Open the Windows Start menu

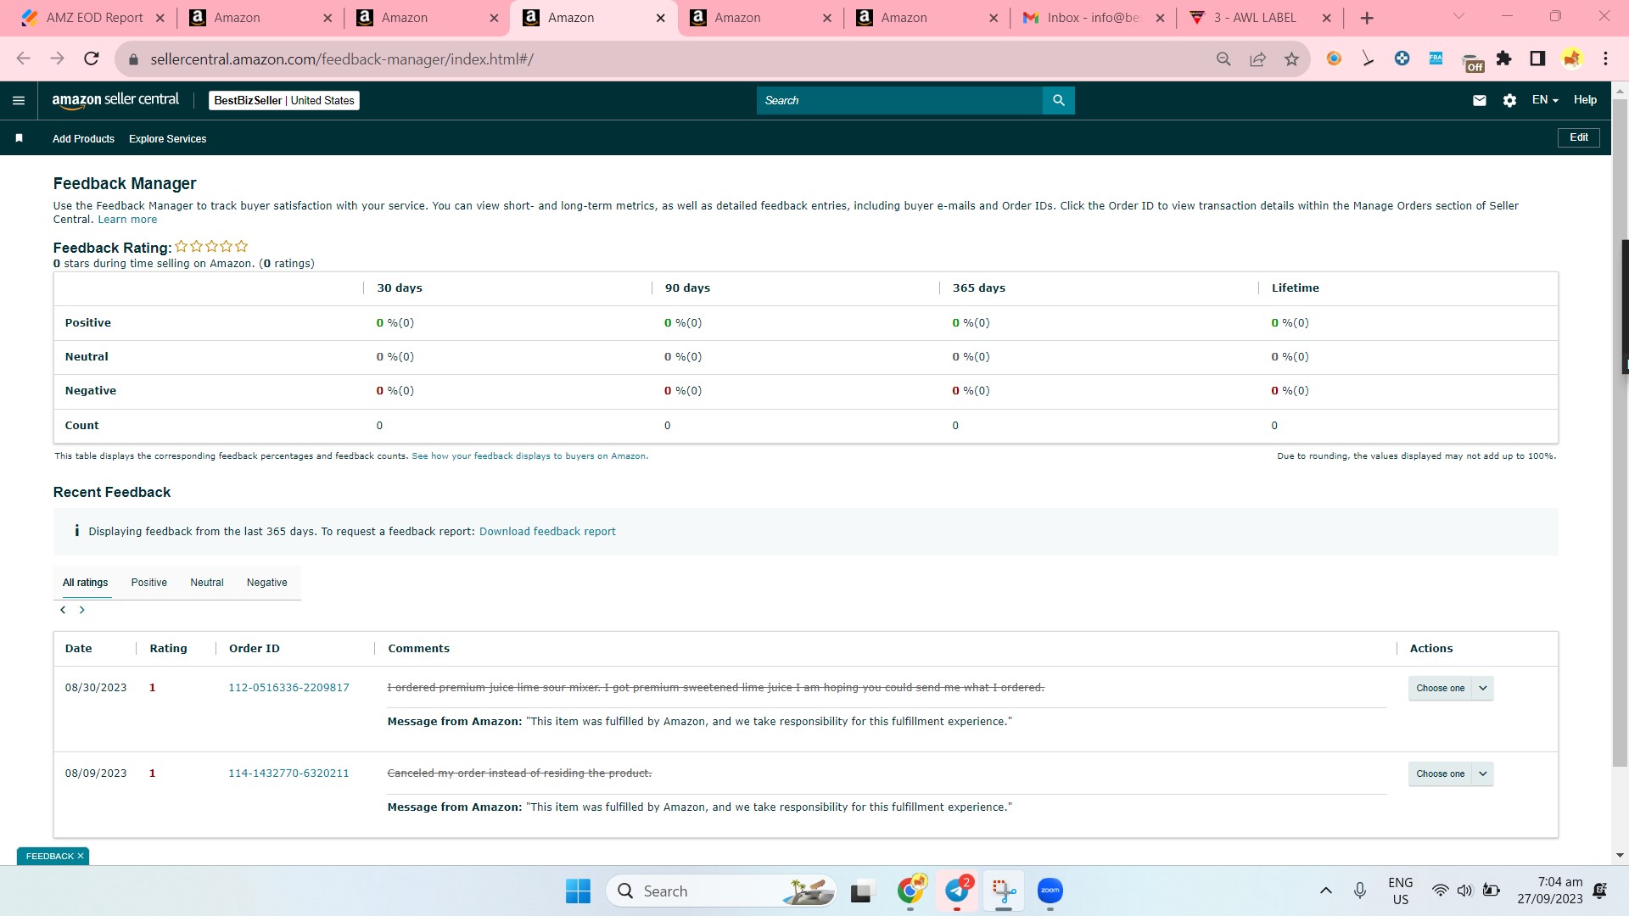point(578,891)
